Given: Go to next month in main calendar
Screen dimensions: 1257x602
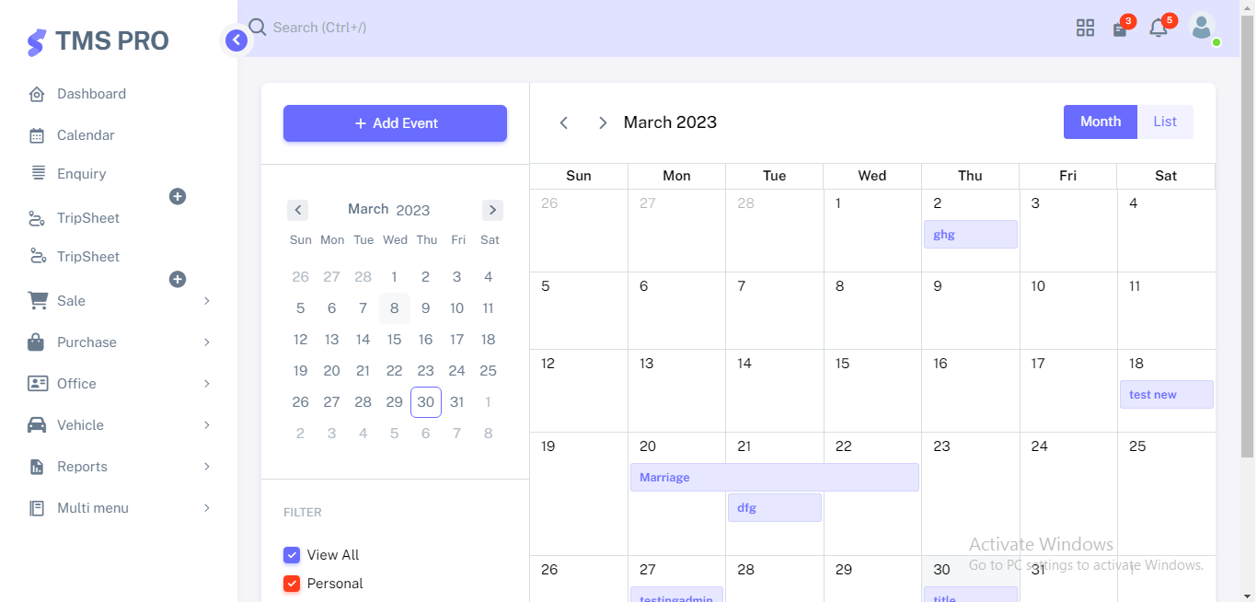Looking at the screenshot, I should [x=603, y=122].
